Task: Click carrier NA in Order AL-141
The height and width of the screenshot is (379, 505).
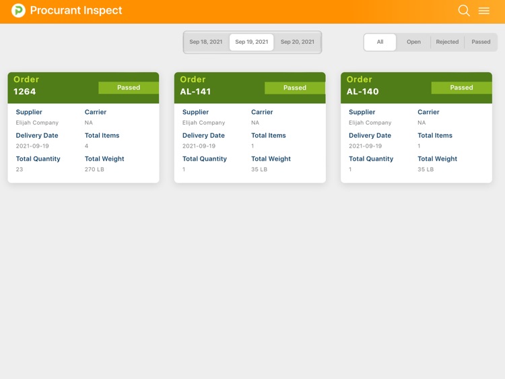Action: (x=255, y=123)
